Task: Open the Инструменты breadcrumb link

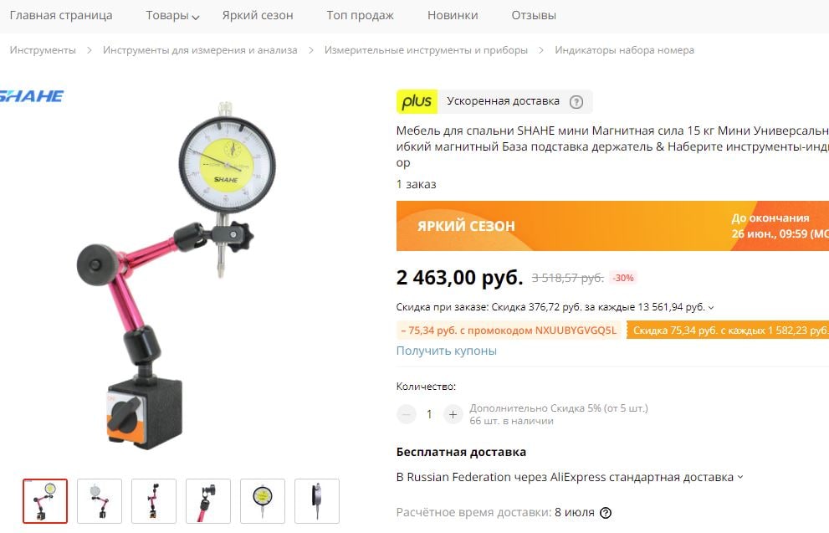Action: (43, 50)
